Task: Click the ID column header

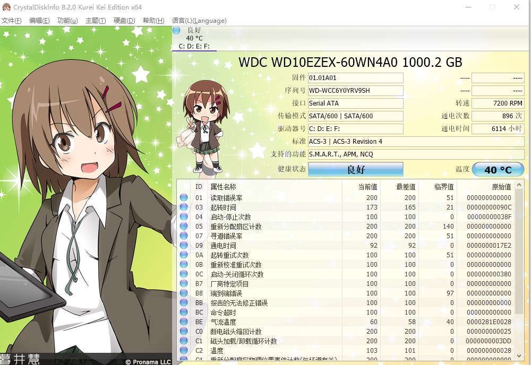Action: [199, 187]
